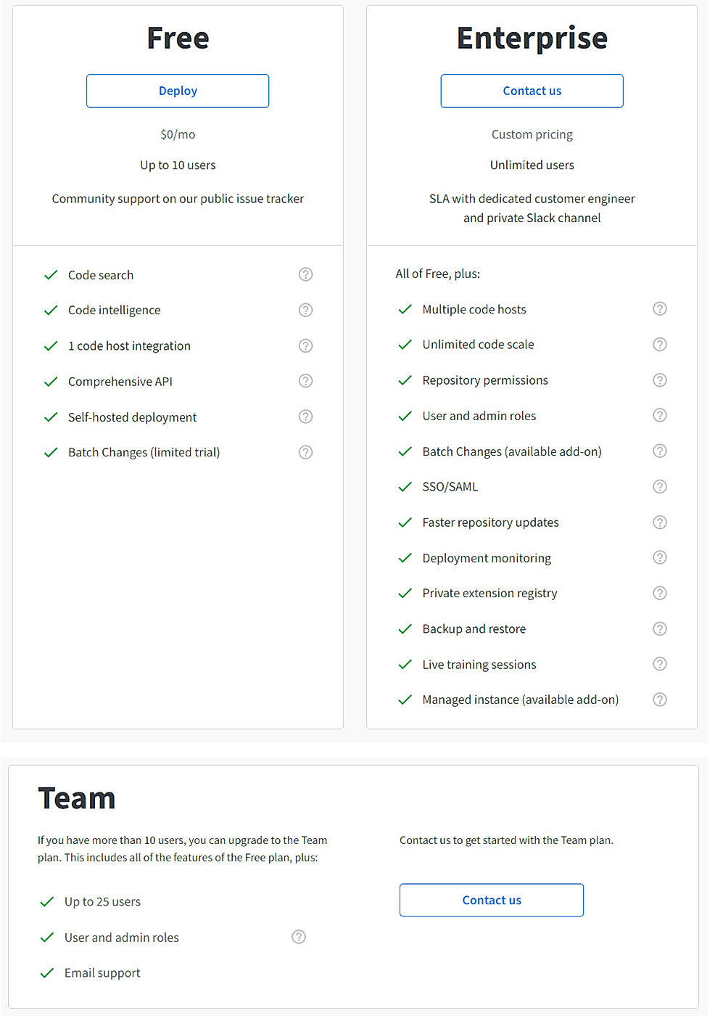
Task: Click help icon next to Deployment monitoring
Action: pyautogui.click(x=660, y=557)
